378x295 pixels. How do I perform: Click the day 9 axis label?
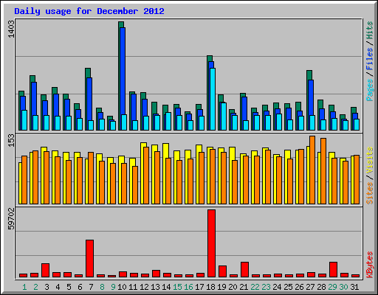[x=113, y=287]
